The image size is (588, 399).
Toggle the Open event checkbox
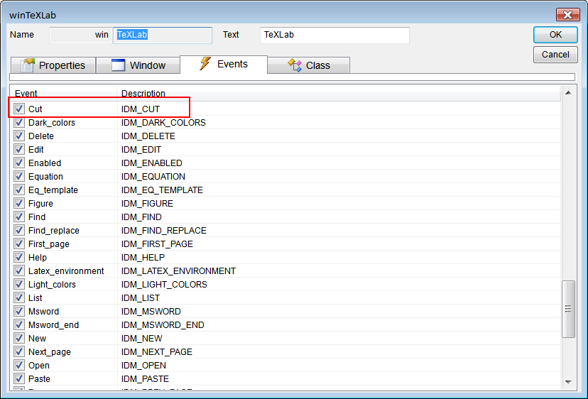19,365
